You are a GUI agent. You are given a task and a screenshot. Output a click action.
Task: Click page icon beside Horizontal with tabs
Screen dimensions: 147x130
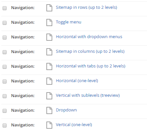coord(49,66)
